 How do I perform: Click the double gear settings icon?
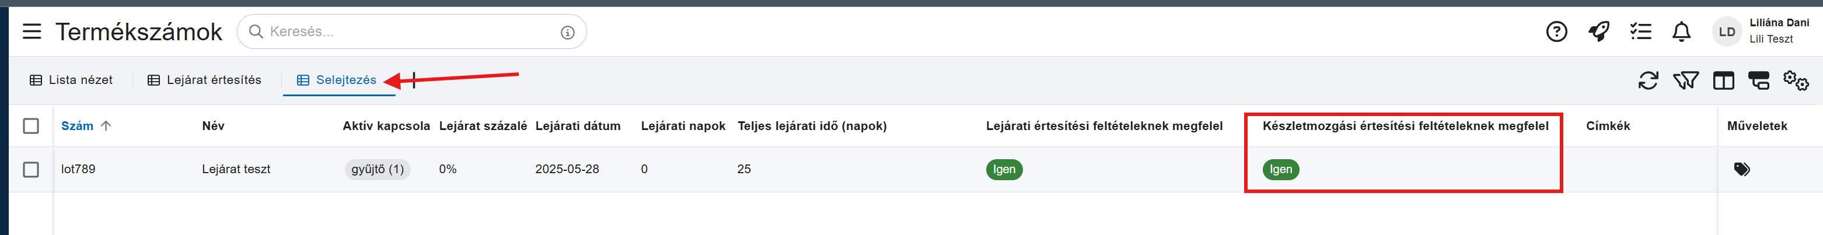tap(1796, 80)
